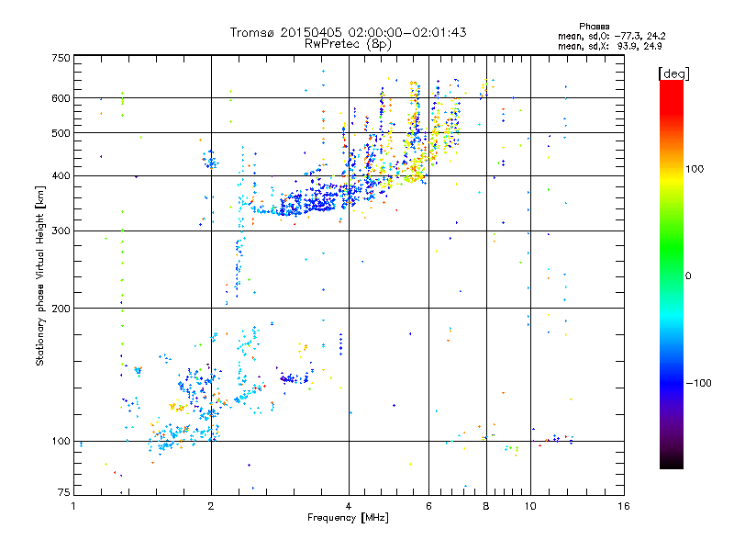Click the x-axis '1' tick label
This screenshot has width=734, height=551.
[x=73, y=506]
